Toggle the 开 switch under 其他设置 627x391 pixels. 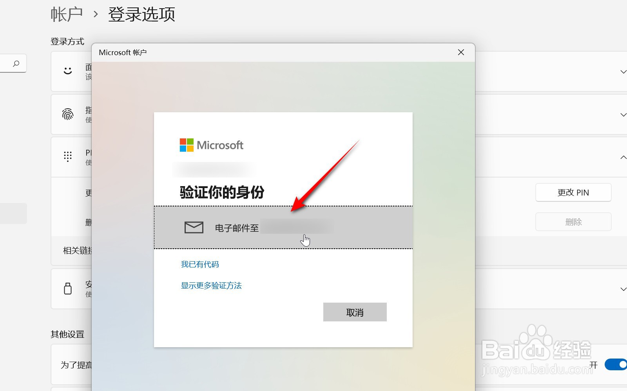pyautogui.click(x=616, y=364)
